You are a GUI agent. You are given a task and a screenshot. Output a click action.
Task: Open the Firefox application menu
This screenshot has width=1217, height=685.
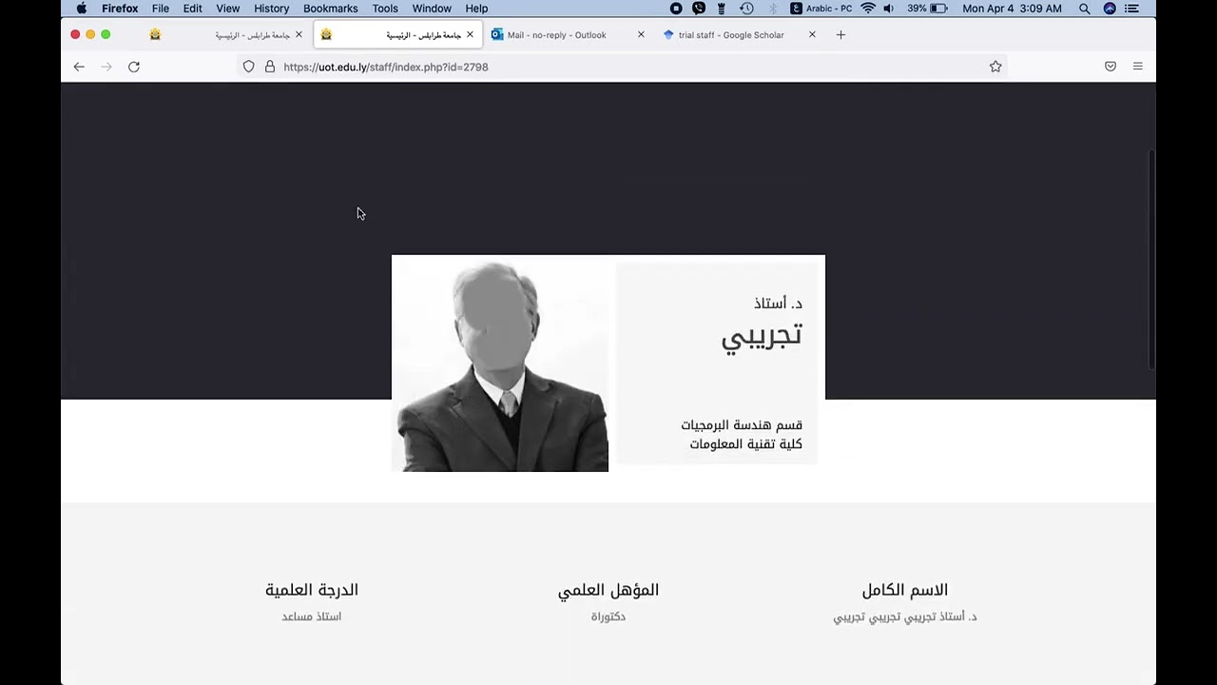pos(120,9)
